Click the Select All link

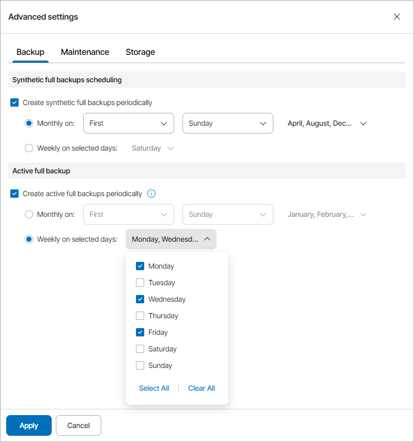(x=154, y=388)
